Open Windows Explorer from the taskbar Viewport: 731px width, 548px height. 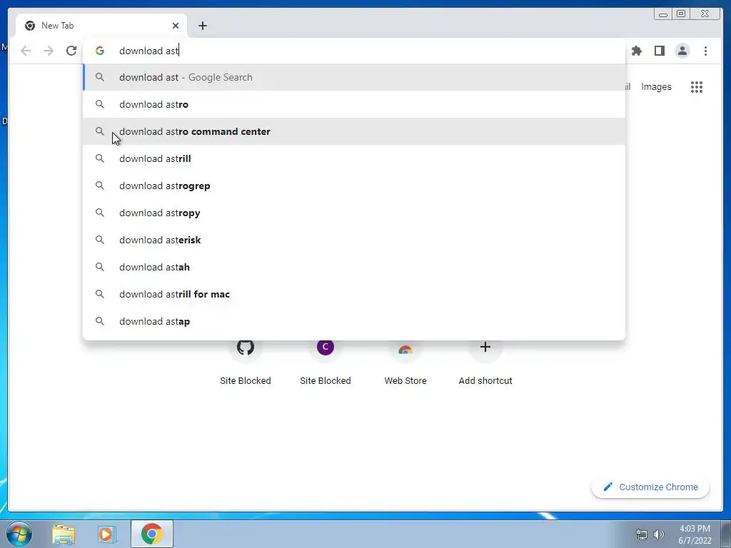[x=64, y=534]
